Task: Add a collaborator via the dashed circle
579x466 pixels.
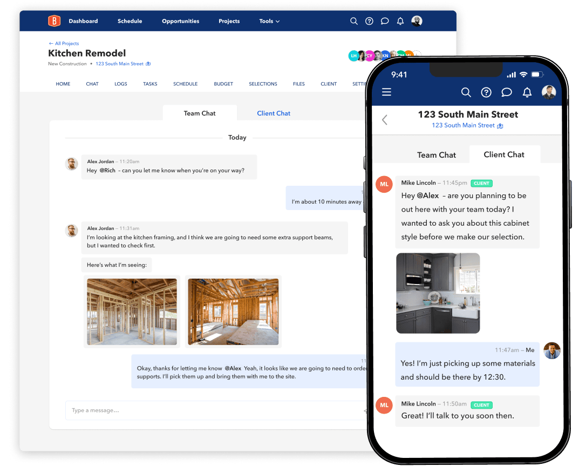Action: pos(416,53)
